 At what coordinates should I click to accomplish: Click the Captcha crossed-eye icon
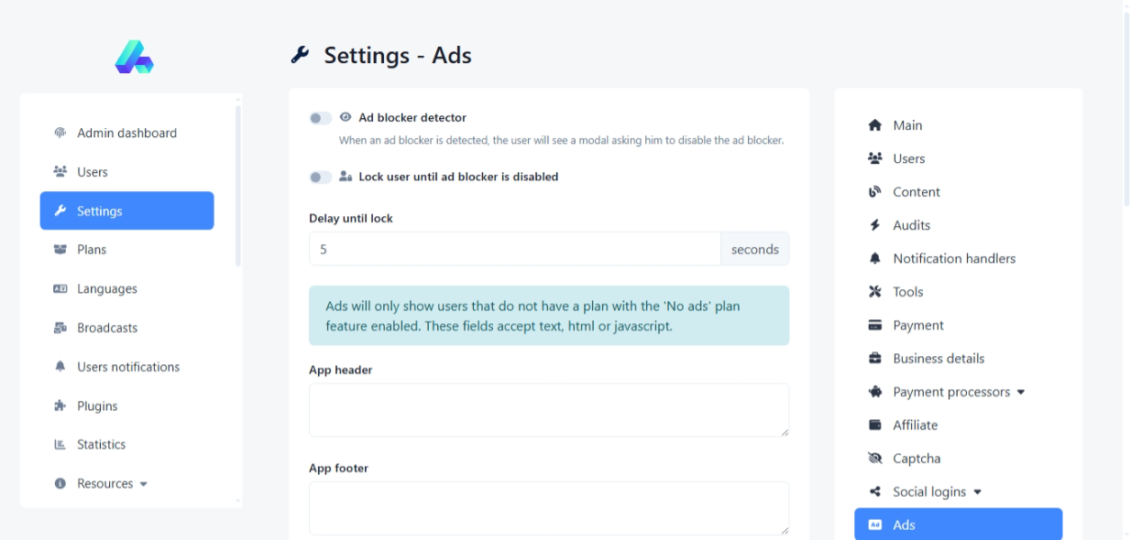click(x=874, y=459)
